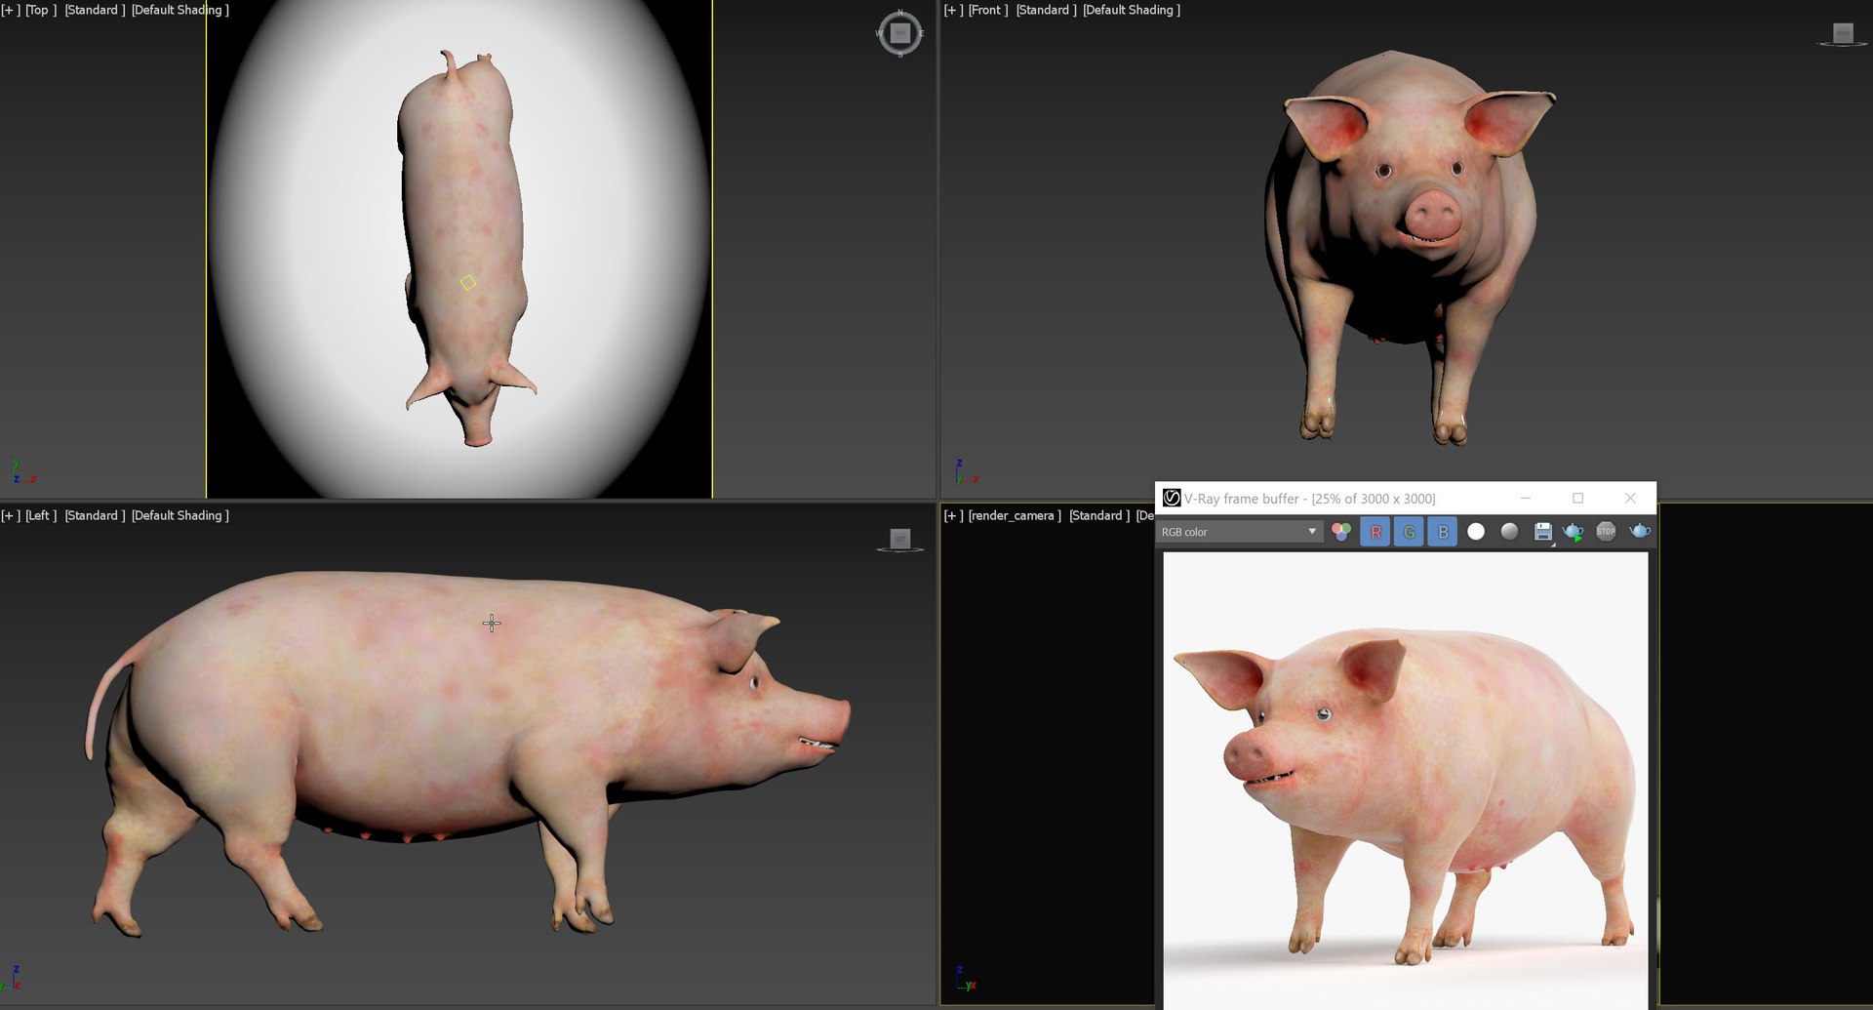1873x1010 pixels.
Task: Click the ViewCube in the Left viewport
Action: tap(900, 540)
